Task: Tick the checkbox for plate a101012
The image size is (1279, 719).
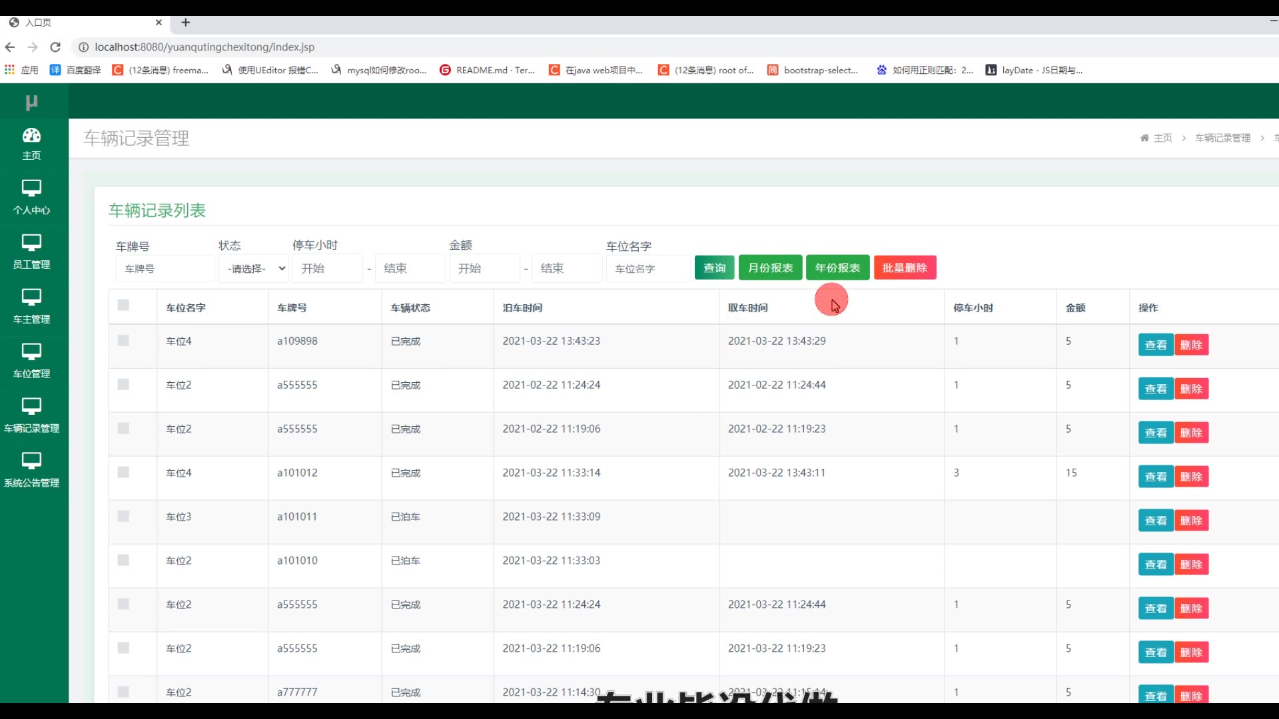Action: [123, 473]
